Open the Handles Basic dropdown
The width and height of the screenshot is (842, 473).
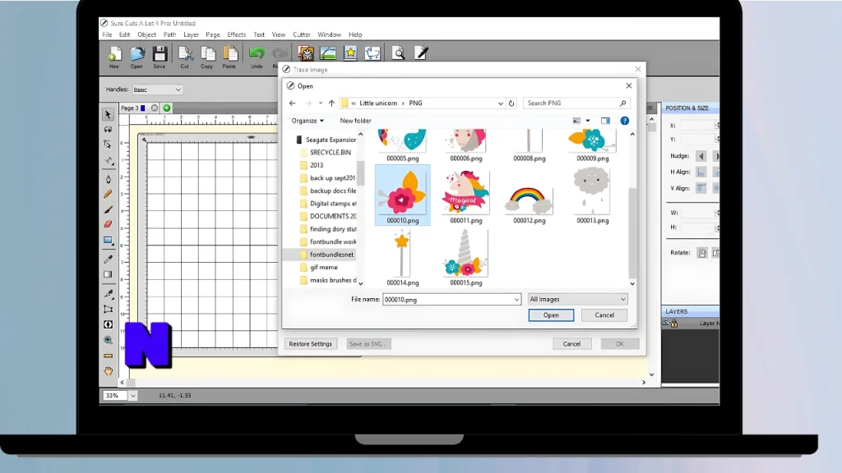[x=157, y=90]
